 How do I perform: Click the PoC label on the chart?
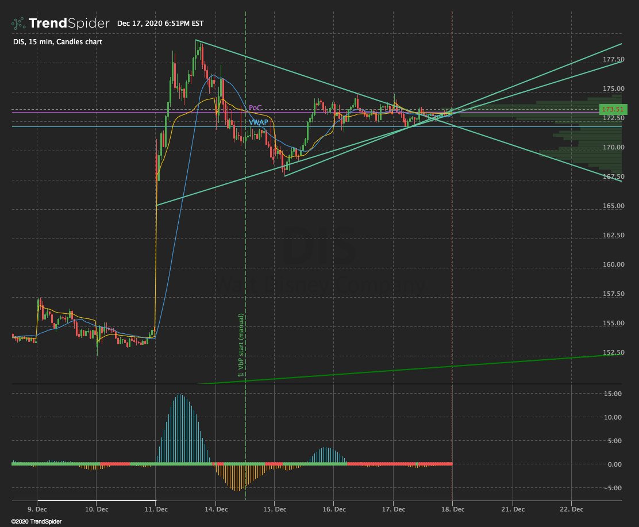click(255, 107)
